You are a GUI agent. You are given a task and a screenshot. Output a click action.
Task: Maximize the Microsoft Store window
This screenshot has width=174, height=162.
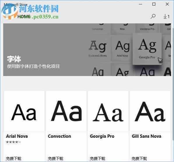[x=154, y=4]
